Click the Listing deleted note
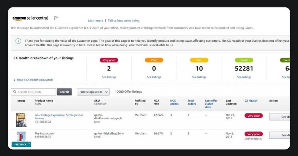Screen dimensions: 298x156 (x=253, y=139)
